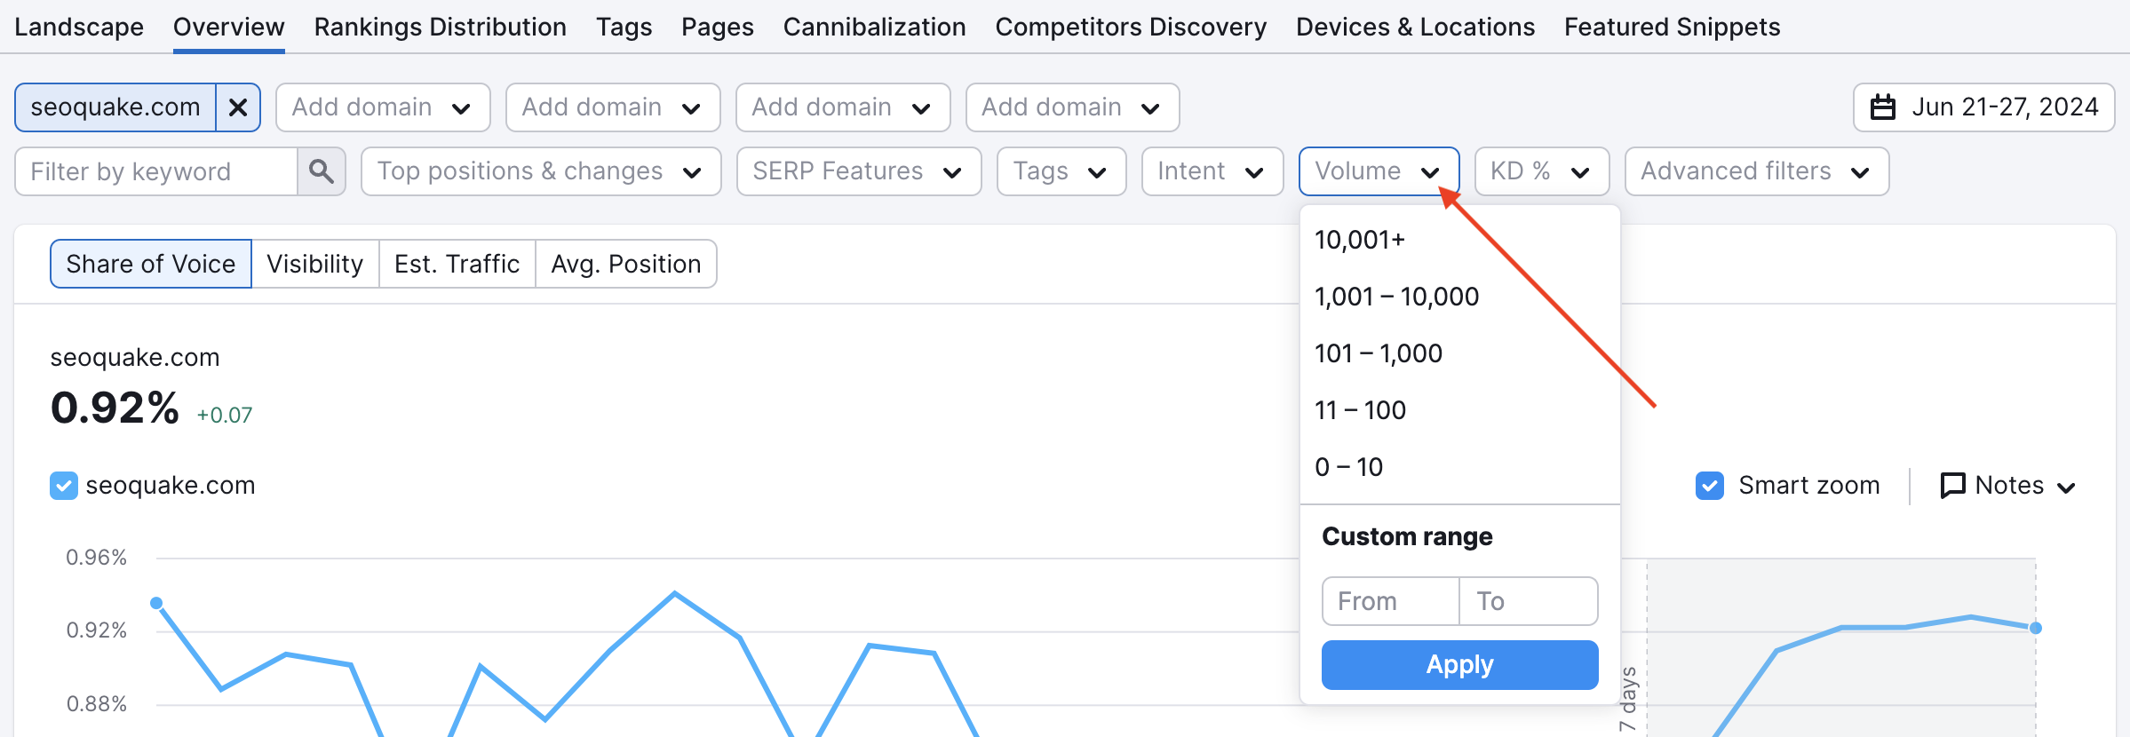This screenshot has width=2130, height=737.
Task: Switch chart to Visibility metric
Action: click(x=315, y=264)
